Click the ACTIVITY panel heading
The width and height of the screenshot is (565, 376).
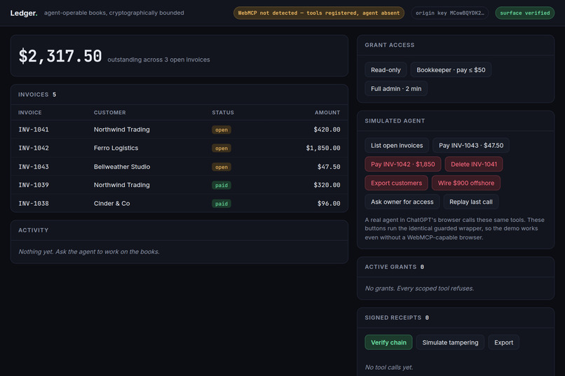coord(33,230)
